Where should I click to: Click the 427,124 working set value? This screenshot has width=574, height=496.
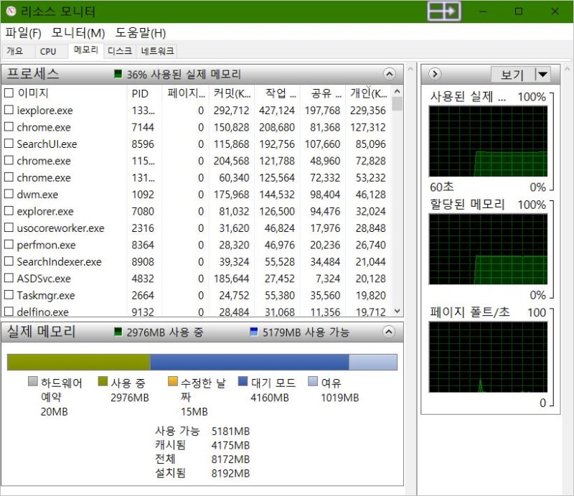tap(277, 111)
